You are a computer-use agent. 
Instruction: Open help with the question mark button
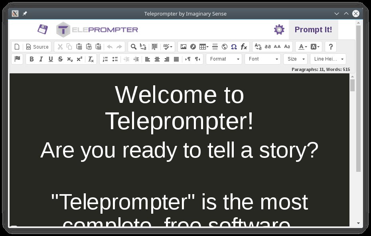[330, 47]
